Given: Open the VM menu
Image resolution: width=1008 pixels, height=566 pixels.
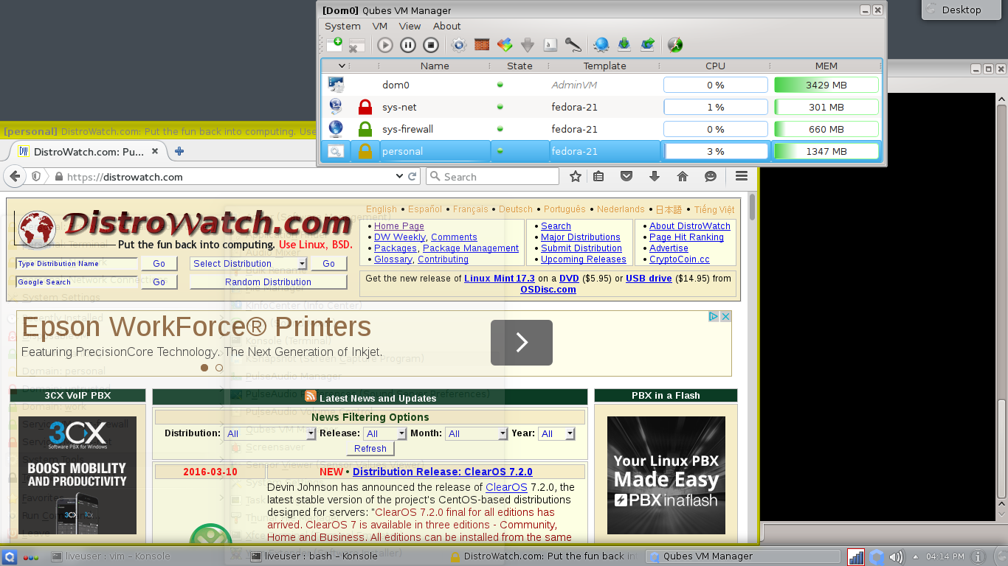Looking at the screenshot, I should coord(380,26).
